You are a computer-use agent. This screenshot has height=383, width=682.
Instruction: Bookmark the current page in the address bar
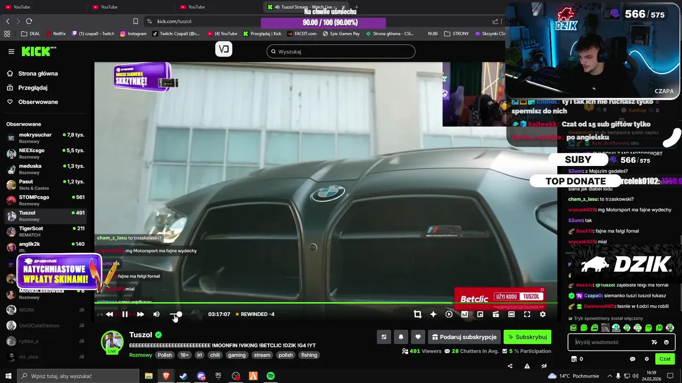tap(135, 21)
